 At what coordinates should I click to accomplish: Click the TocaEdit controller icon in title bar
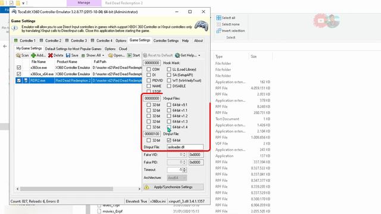pyautogui.click(x=14, y=12)
